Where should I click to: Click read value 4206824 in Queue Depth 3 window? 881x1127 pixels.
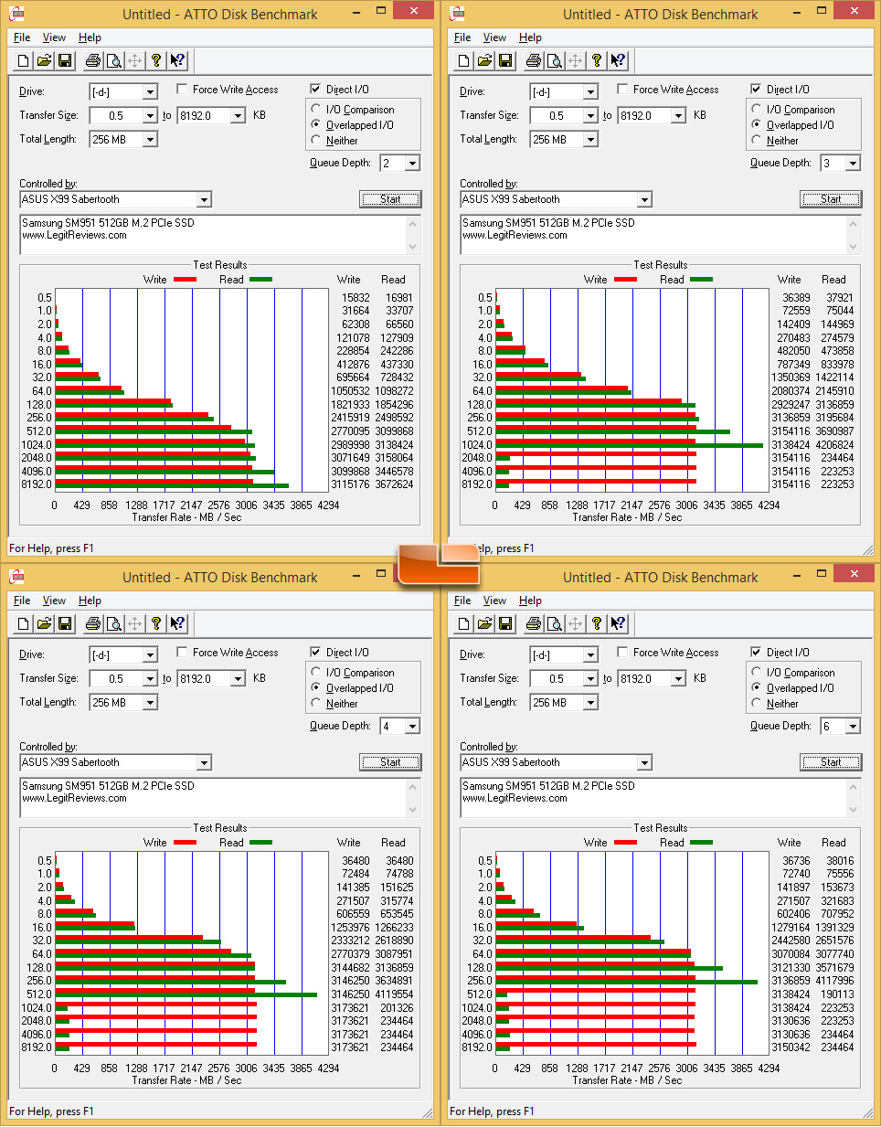(834, 444)
